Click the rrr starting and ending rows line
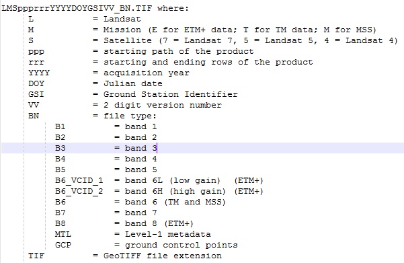The width and height of the screenshot is (404, 263). 171,62
